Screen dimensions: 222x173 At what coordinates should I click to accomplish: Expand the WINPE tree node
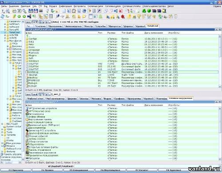(5, 38)
